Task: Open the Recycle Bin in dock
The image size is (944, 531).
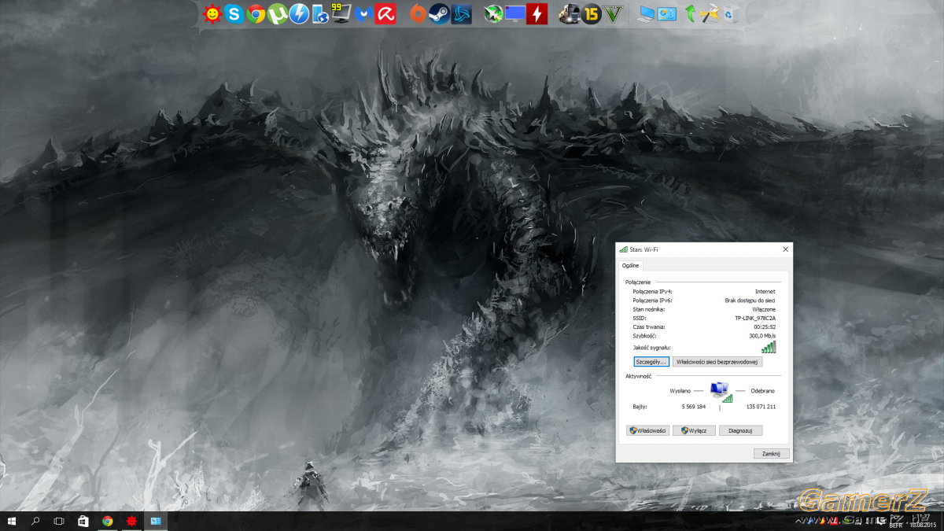Action: 731,13
